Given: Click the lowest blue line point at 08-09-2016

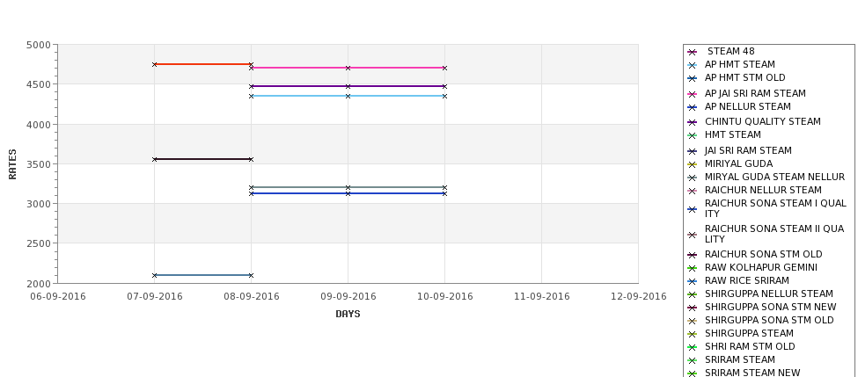Looking at the screenshot, I should (251, 275).
